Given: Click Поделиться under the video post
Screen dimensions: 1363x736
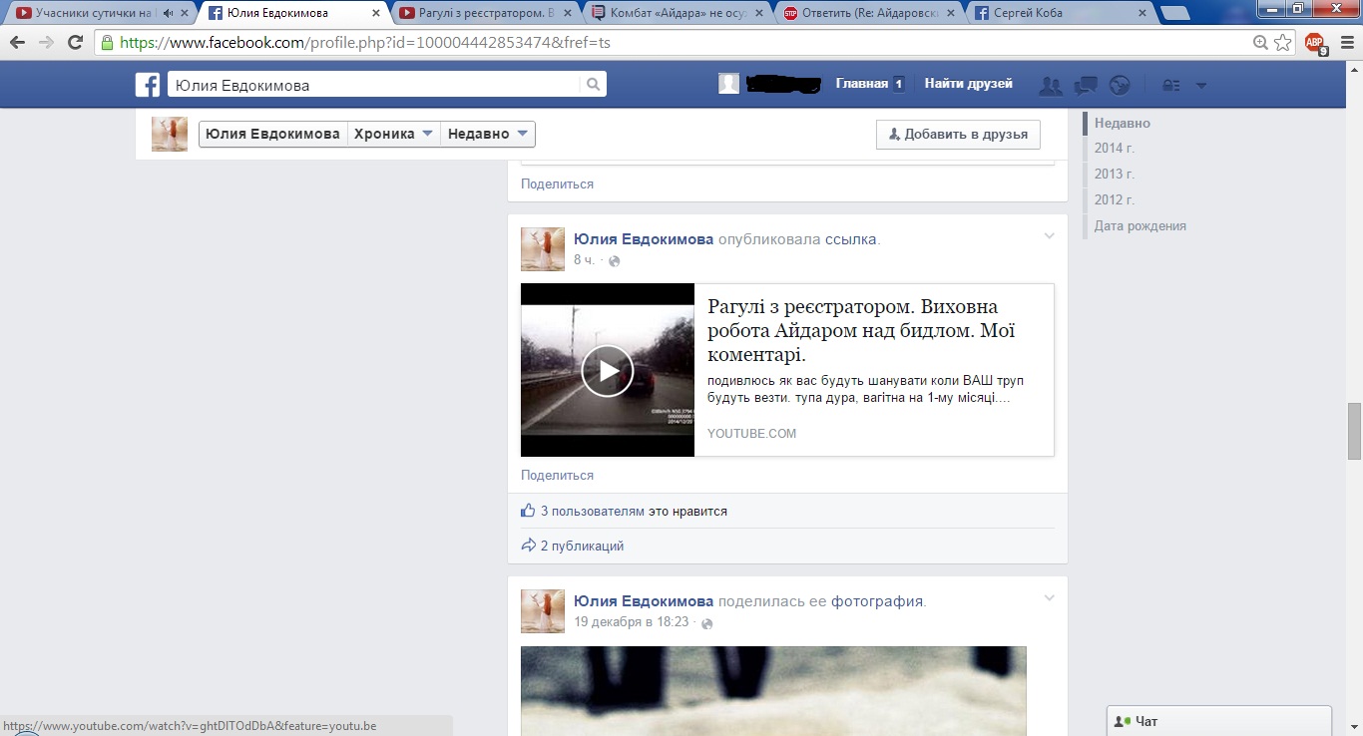Looking at the screenshot, I should [x=557, y=476].
